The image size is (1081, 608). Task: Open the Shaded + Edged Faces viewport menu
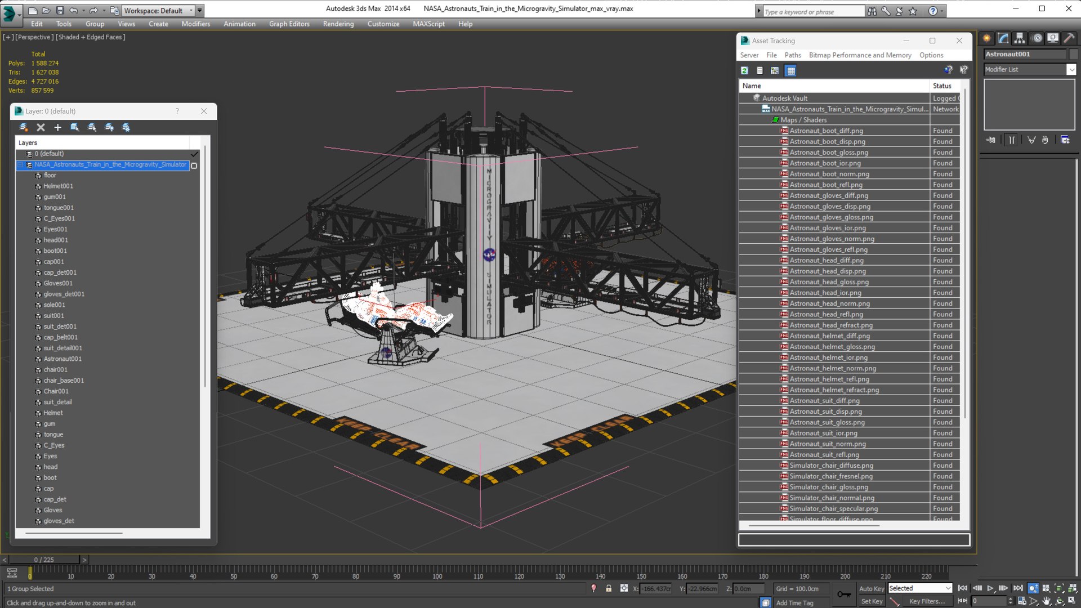click(x=91, y=37)
